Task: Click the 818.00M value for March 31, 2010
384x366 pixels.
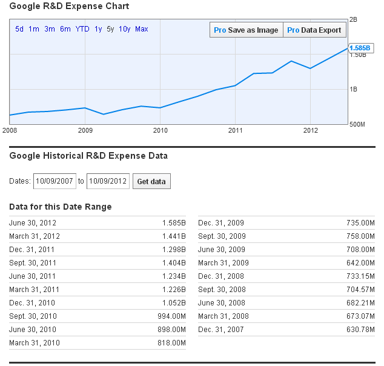Action: point(171,343)
